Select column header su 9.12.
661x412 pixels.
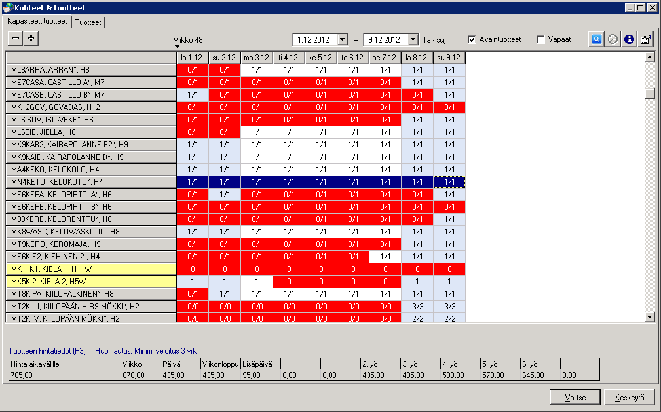[x=449, y=58]
